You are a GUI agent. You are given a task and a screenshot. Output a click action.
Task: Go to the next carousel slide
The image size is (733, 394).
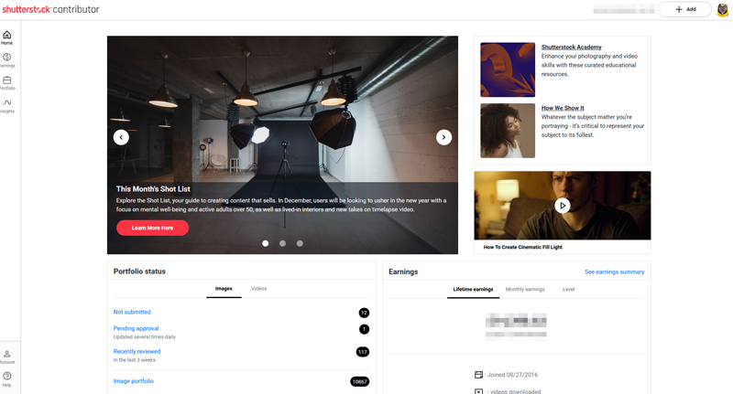pos(443,137)
